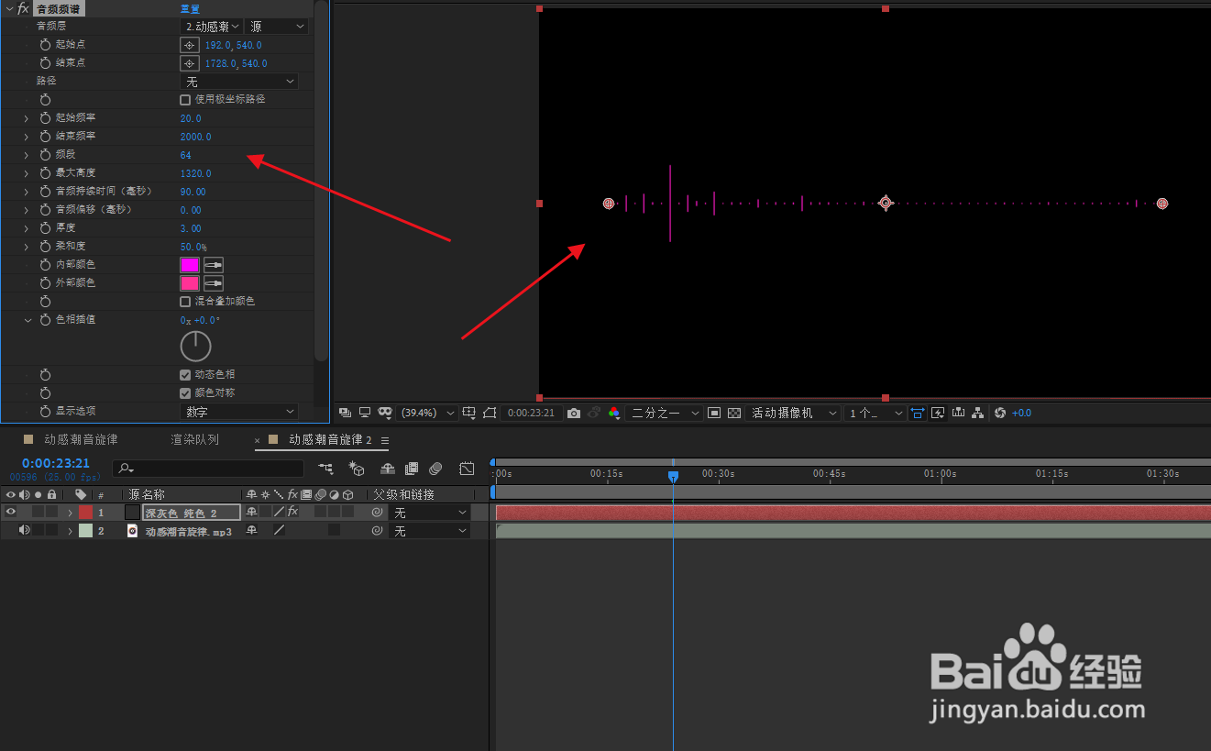The height and width of the screenshot is (751, 1211).
Task: Open the 显示选项 dropdown showing 数字
Action: [x=239, y=412]
